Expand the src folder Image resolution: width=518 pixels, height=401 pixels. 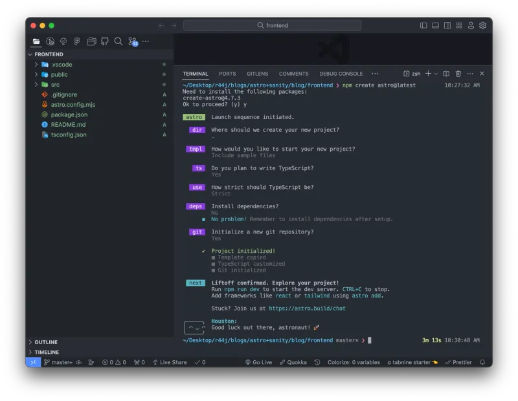point(99,85)
